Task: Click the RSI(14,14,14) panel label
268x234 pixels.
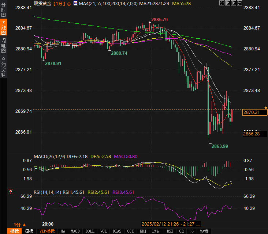Action: [x=47, y=192]
